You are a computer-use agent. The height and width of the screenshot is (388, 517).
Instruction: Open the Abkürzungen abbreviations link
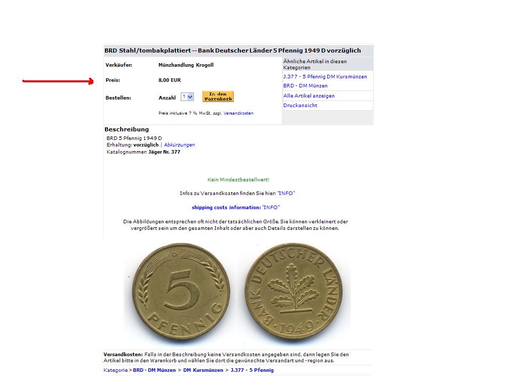(179, 145)
